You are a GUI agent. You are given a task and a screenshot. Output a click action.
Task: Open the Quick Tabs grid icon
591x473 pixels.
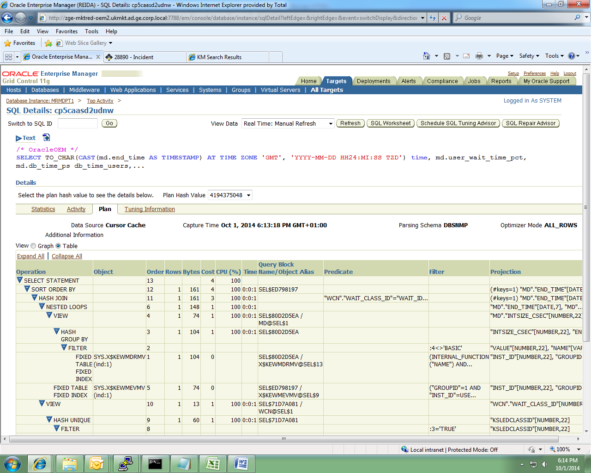point(8,57)
